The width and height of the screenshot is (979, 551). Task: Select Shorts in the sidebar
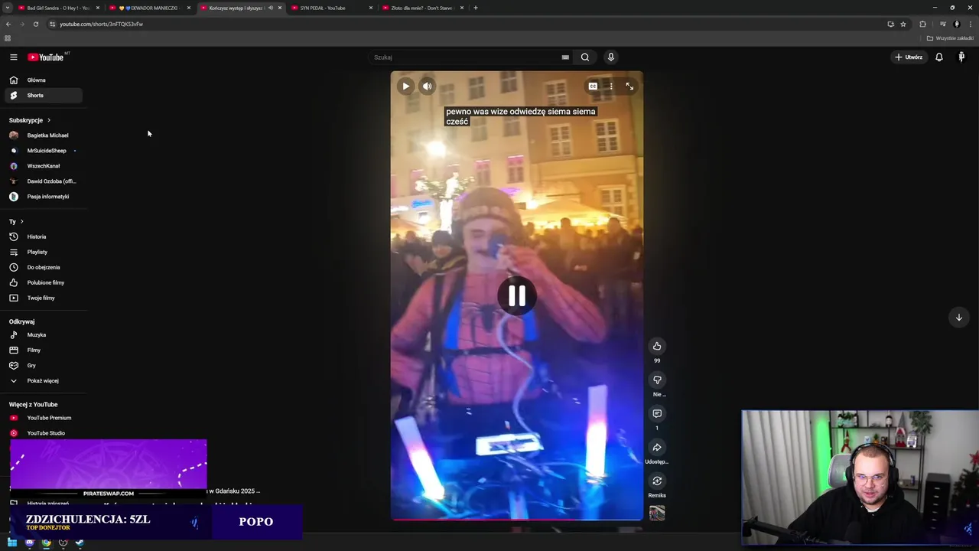(x=43, y=96)
